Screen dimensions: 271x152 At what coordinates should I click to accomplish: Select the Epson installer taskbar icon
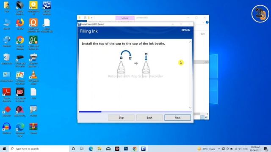[x=143, y=149]
